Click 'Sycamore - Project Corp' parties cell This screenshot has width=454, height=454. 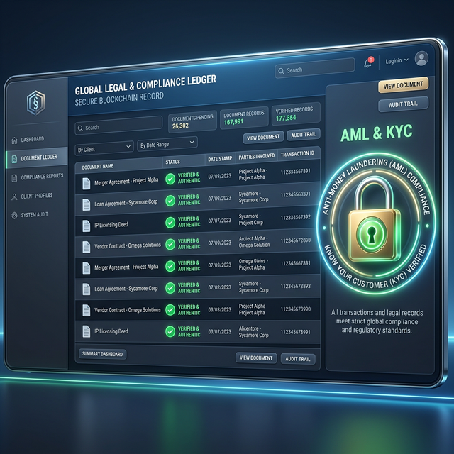(251, 219)
